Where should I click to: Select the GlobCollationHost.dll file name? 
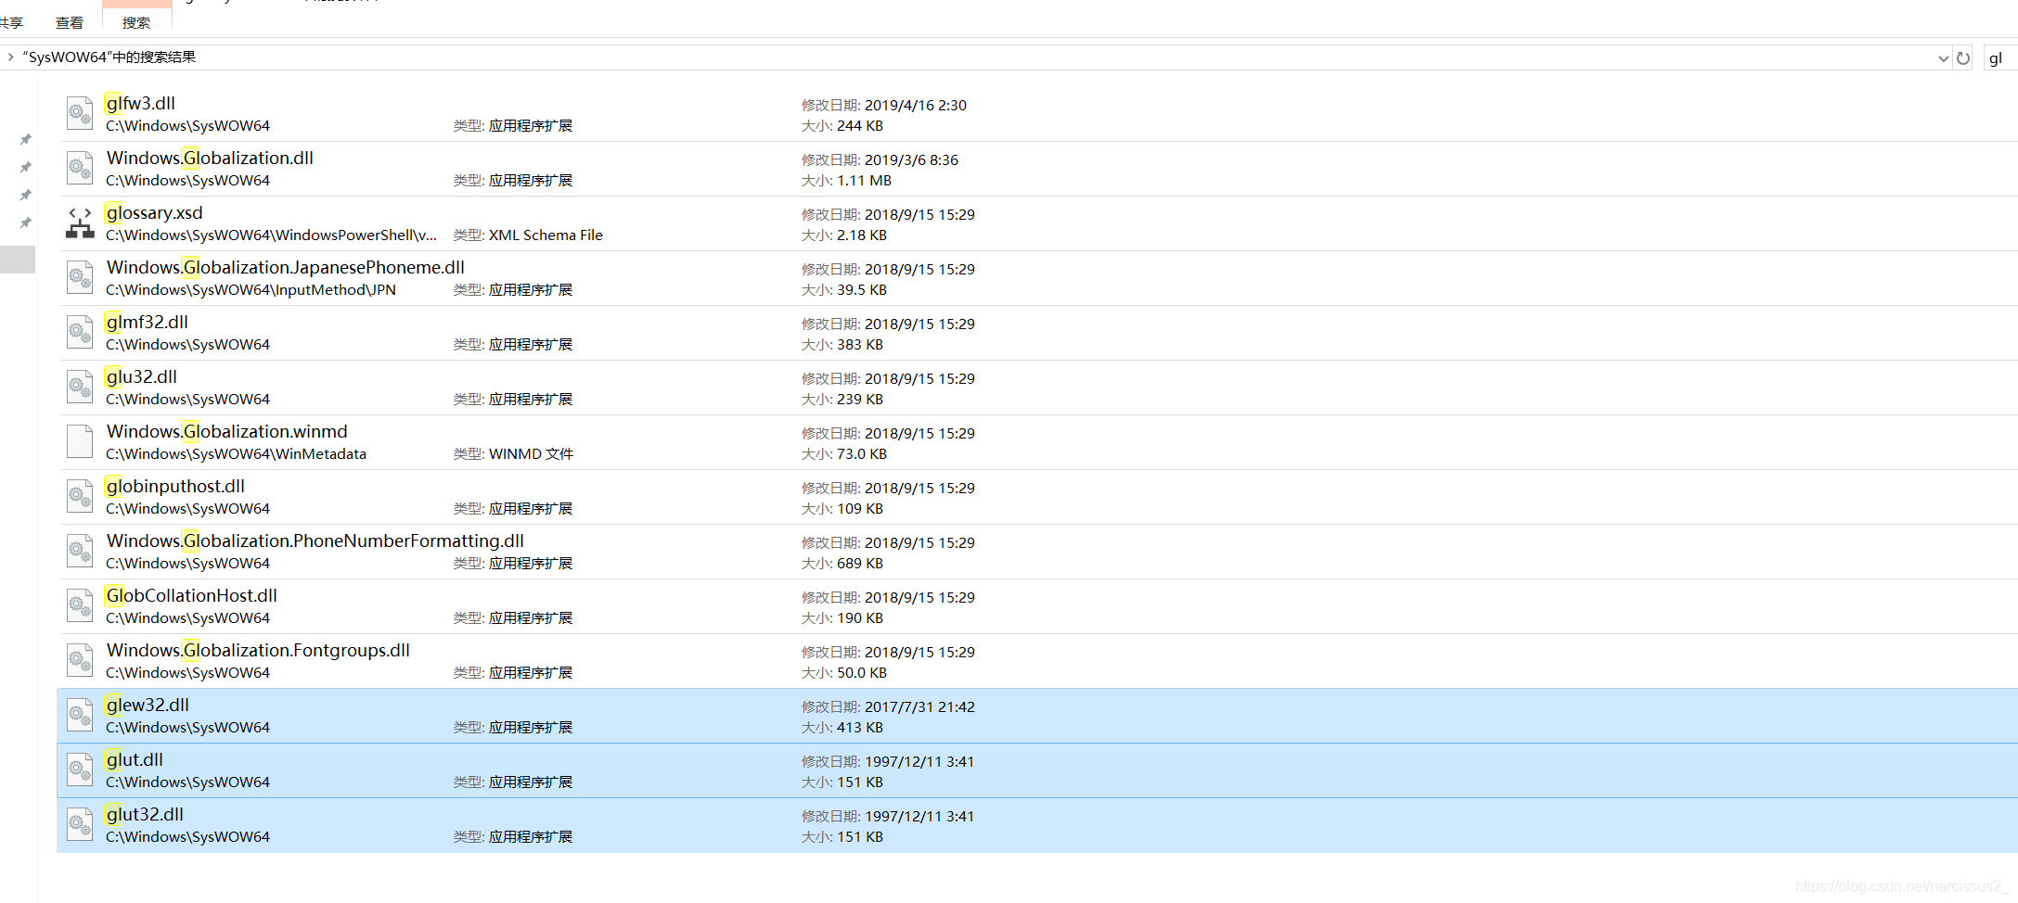tap(191, 595)
